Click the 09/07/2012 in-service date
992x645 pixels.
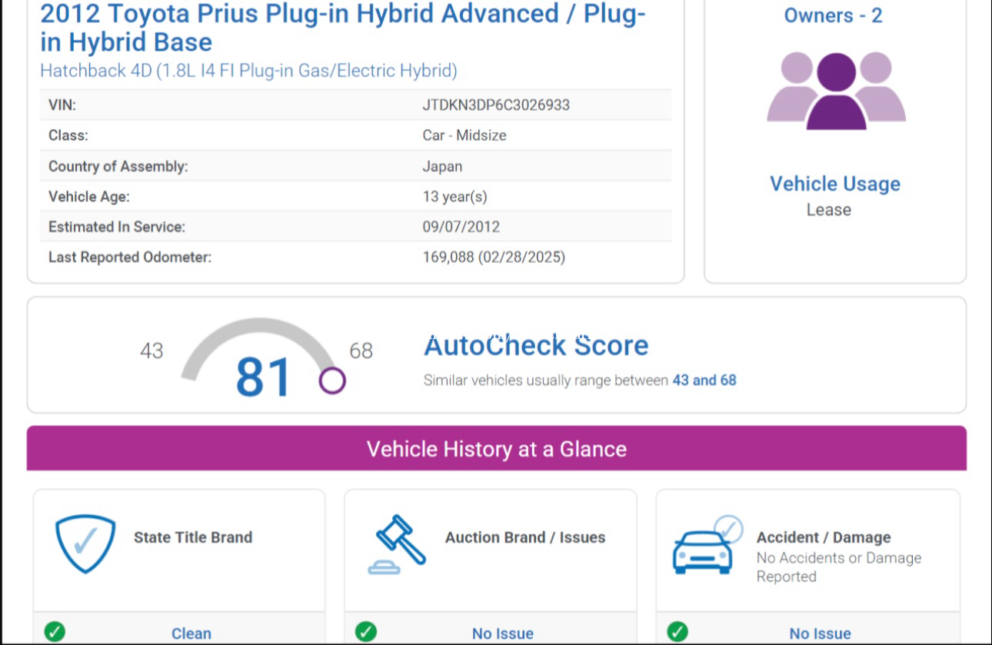pyautogui.click(x=461, y=227)
